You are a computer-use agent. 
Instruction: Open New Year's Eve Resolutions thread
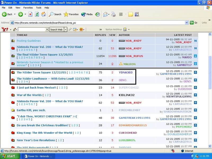[x=36, y=140]
